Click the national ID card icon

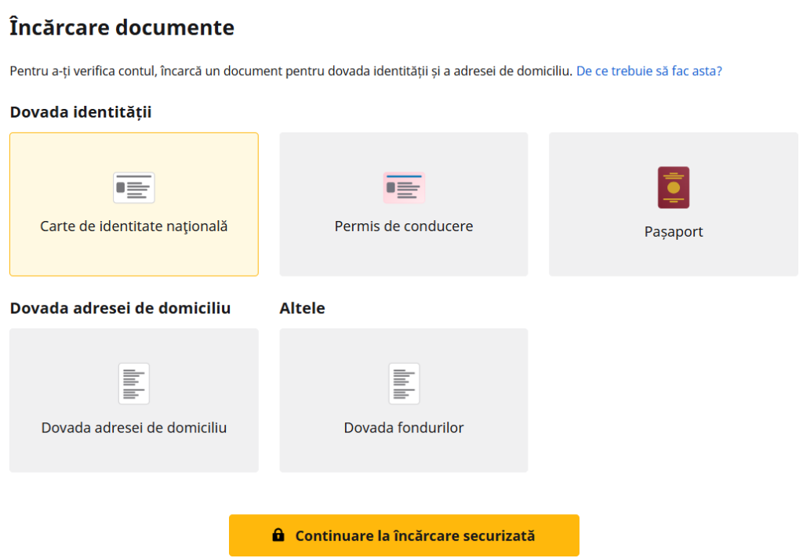[x=133, y=188]
